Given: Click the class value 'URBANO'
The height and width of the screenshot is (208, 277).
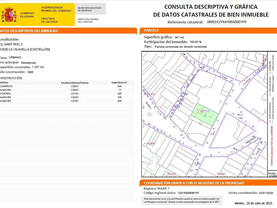Looking at the screenshot, I should pyautogui.click(x=15, y=57).
